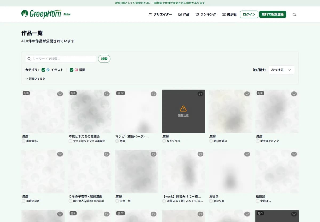The width and height of the screenshot is (320, 222).
Task: Open the 掲示板 page
Action: [229, 14]
